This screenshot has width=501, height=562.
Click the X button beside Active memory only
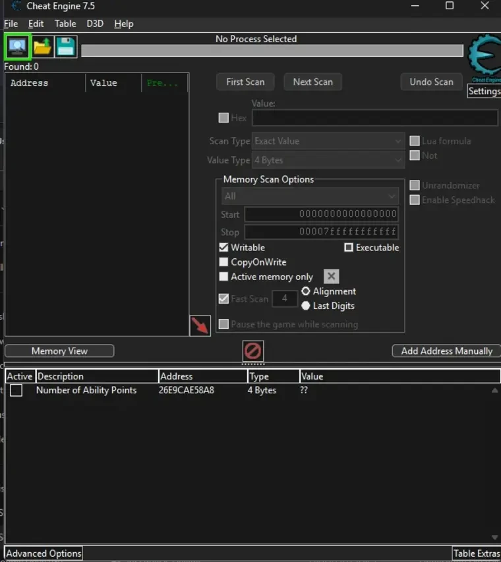point(332,277)
